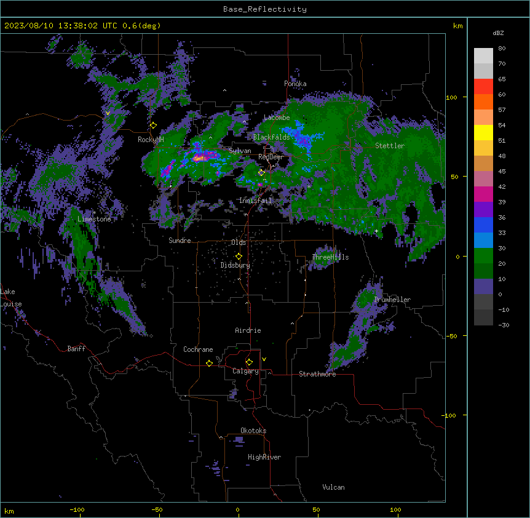The height and width of the screenshot is (518, 530).
Task: Pick the violet 36-39 dBZ legend swatch
Action: (x=483, y=210)
